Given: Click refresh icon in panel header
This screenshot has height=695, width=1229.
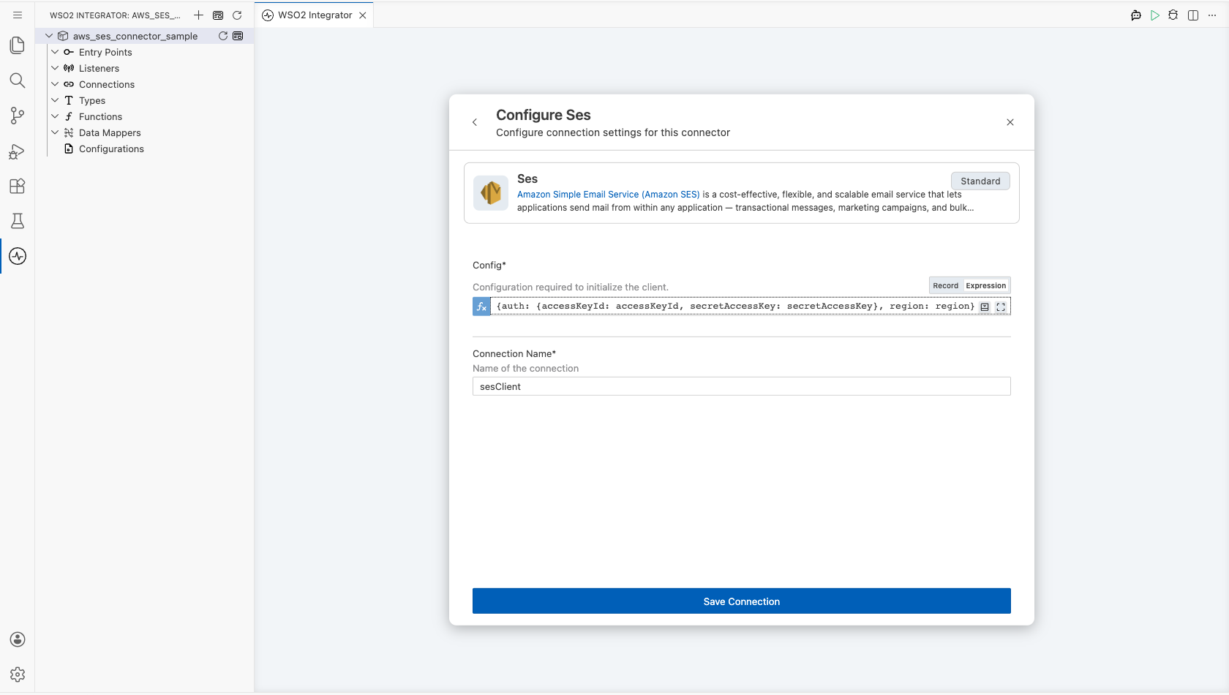Looking at the screenshot, I should 237,15.
